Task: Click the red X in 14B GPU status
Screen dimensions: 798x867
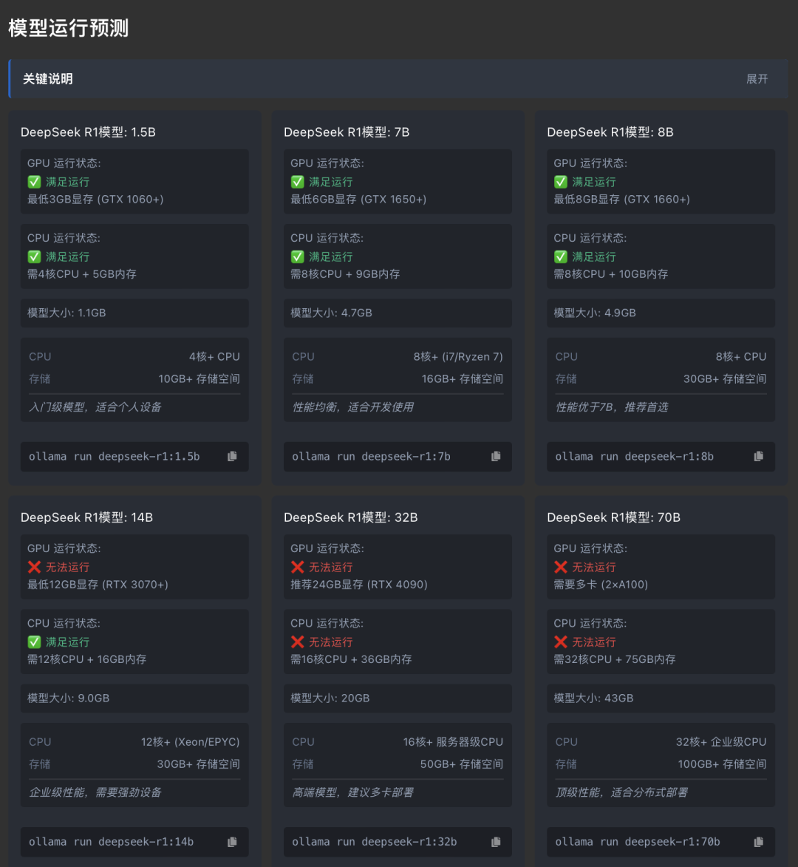Action: (34, 567)
